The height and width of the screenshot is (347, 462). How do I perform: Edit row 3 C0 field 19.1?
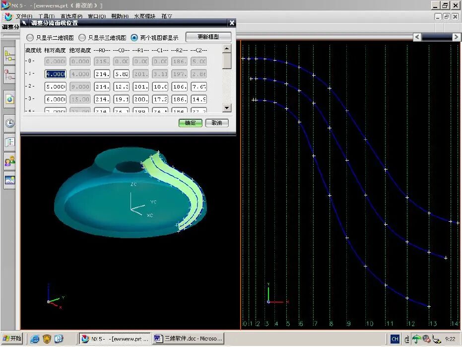(122, 99)
